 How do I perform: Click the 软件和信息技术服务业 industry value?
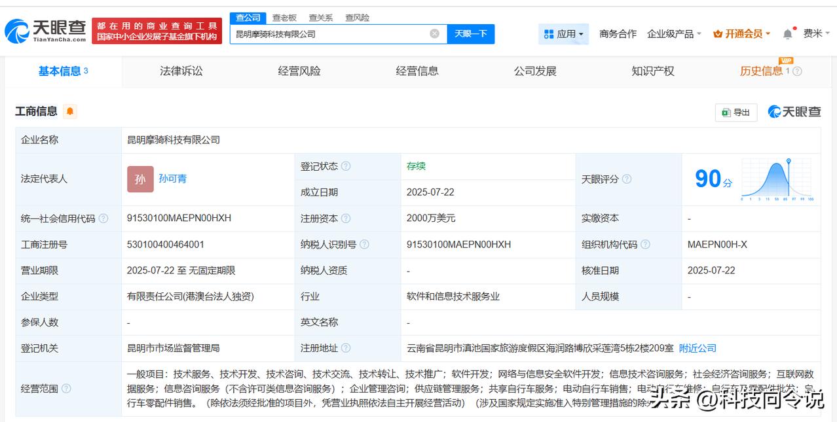tap(453, 296)
